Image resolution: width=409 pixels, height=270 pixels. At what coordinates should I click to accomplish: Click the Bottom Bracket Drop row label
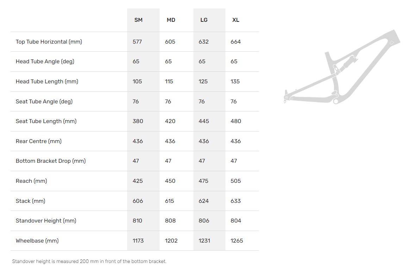(x=51, y=161)
